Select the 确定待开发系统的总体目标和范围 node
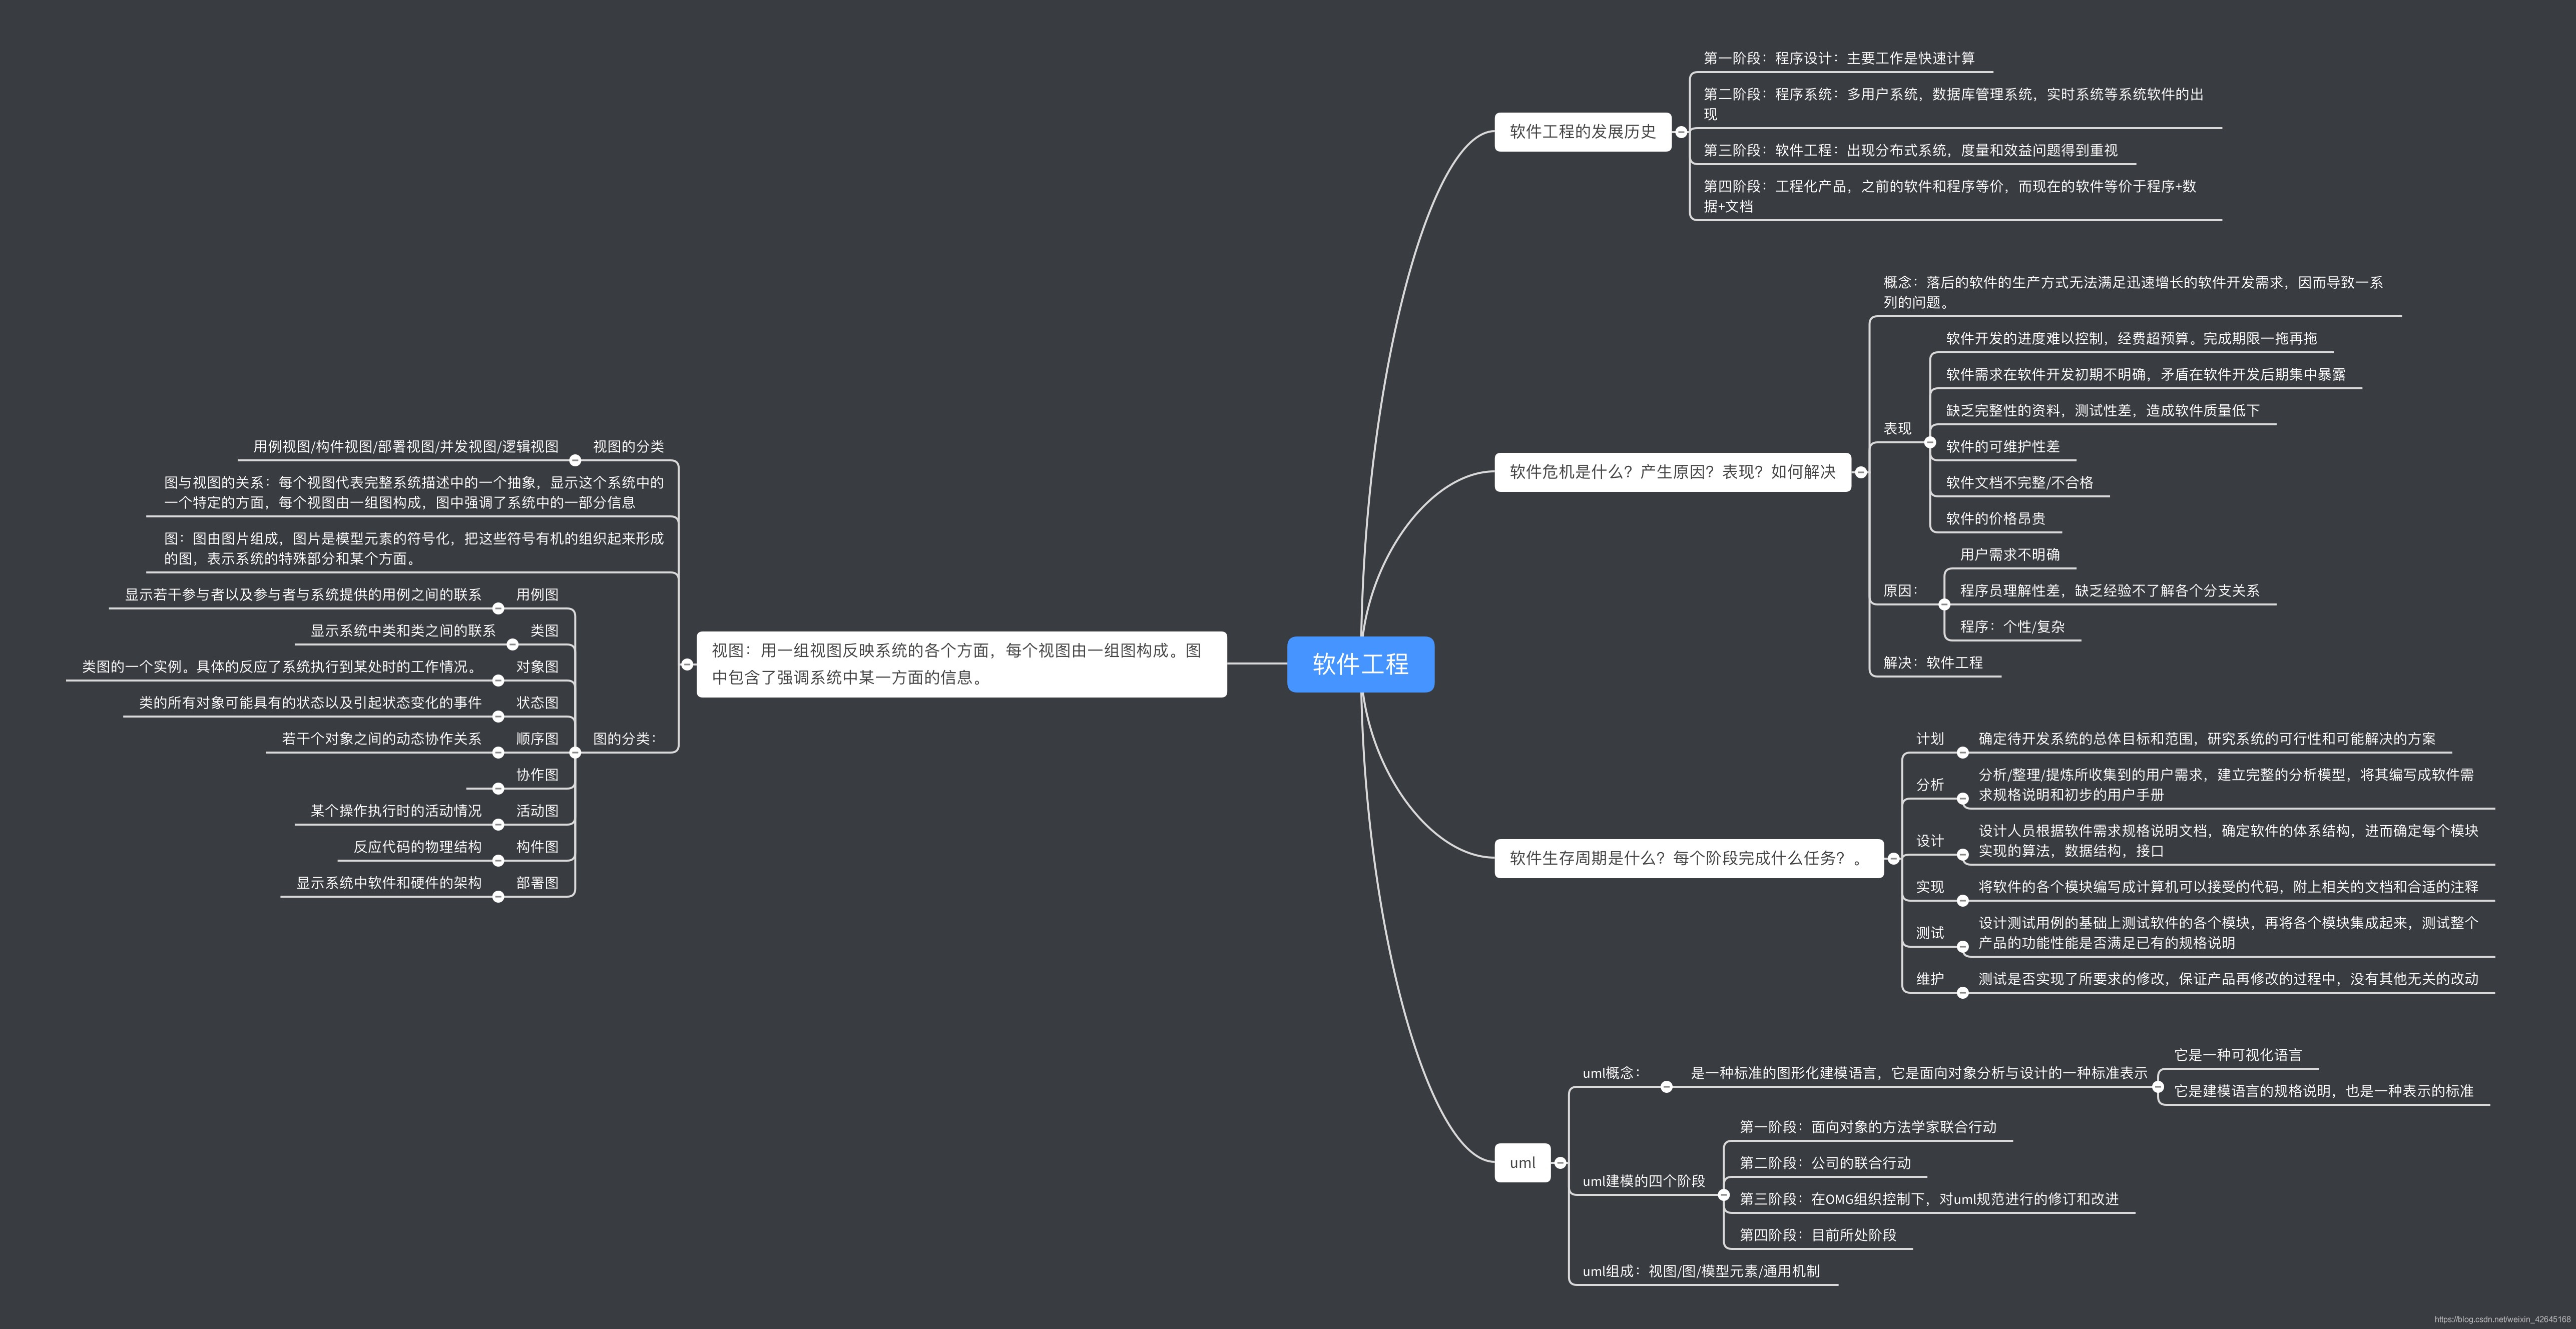The width and height of the screenshot is (2576, 1329). (x=2206, y=738)
